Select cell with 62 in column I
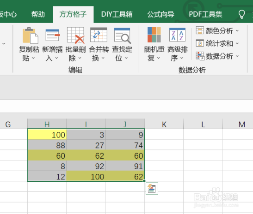This screenshot has width=253, height=214. click(86, 155)
